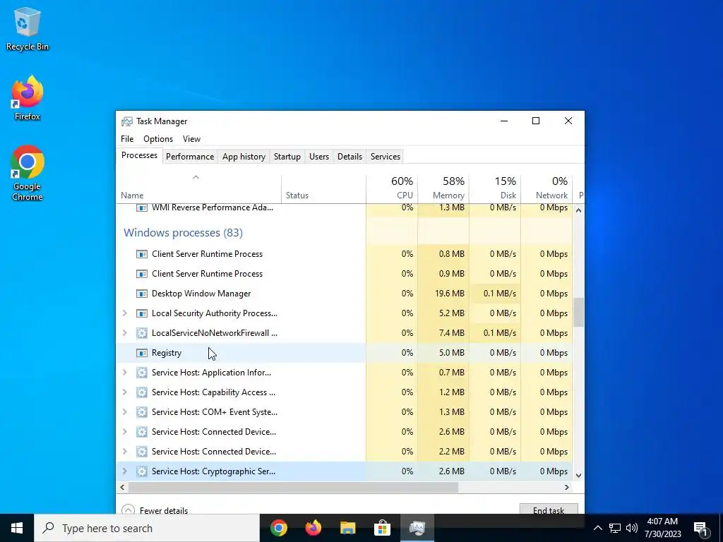Switch to the App history tab
This screenshot has width=723, height=542.
[244, 157]
